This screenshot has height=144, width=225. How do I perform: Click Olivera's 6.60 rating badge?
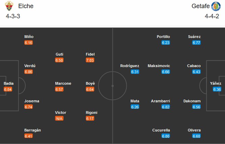tap(196, 136)
